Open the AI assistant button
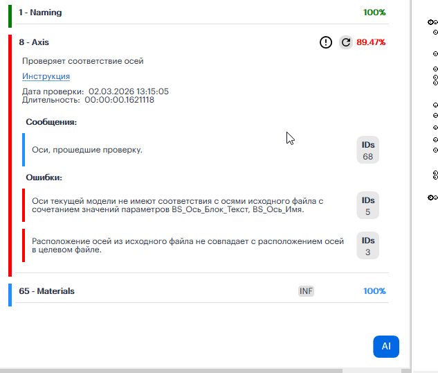This screenshot has width=438, height=373. 386,346
